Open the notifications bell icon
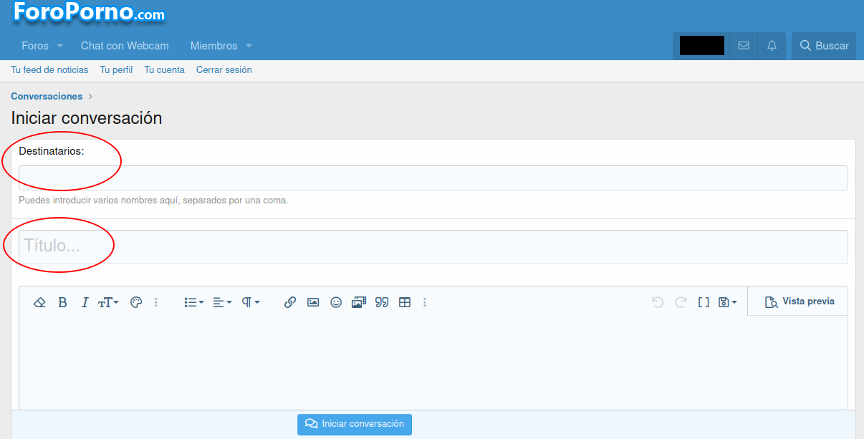The image size is (864, 439). pyautogui.click(x=772, y=46)
